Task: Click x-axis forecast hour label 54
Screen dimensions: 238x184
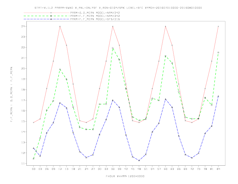Action: pyautogui.click(x=152, y=169)
